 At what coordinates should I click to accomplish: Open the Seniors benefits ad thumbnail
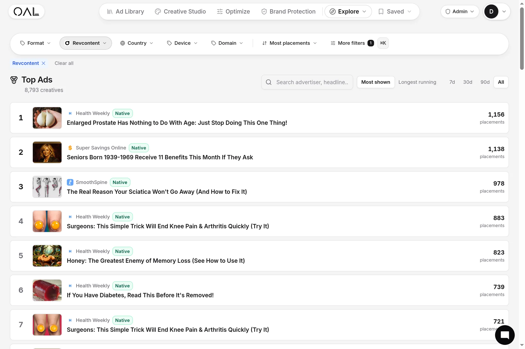(x=47, y=152)
